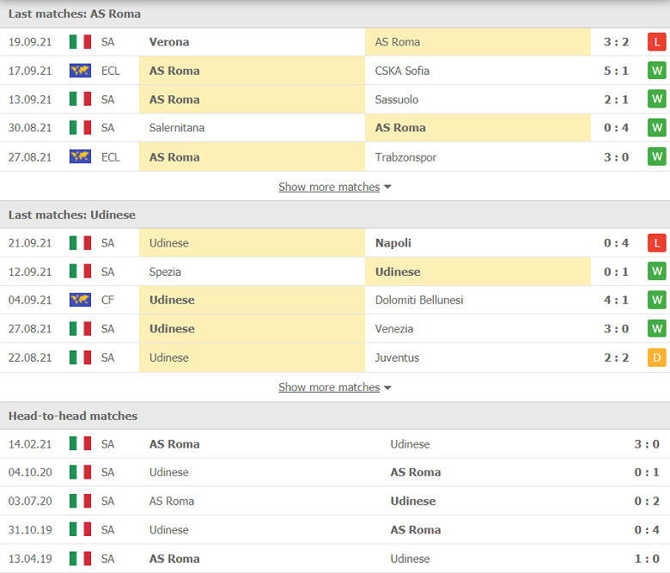Click the green W badge for Venezia match

657,328
